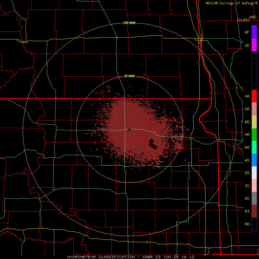Click the IC legend label
The height and width of the screenshot is (259, 259).
[247, 186]
